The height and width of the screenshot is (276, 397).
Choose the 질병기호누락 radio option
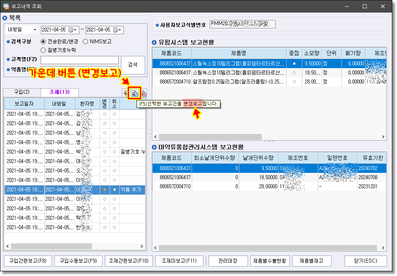43,50
